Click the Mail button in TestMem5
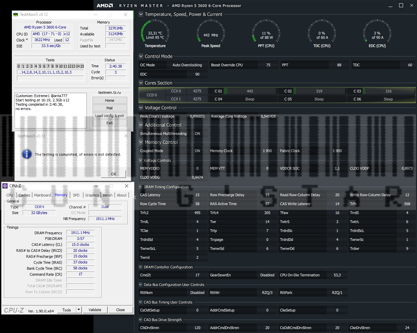Screen dimensions: 417x333 tap(110, 108)
